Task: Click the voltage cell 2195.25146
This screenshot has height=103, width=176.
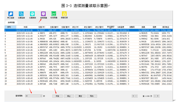Action: click(x=167, y=72)
